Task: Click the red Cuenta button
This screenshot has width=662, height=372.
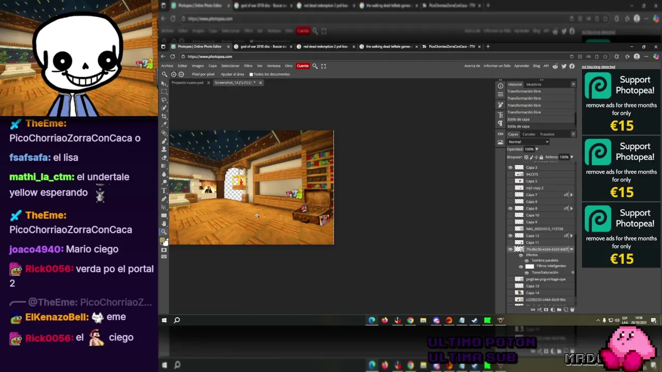Action: tap(303, 66)
